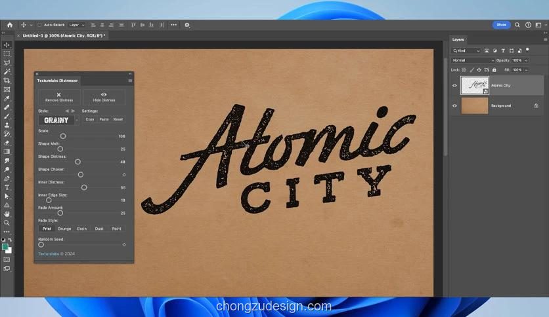Select the Clone Stamp tool
549x317 pixels.
pos(7,125)
